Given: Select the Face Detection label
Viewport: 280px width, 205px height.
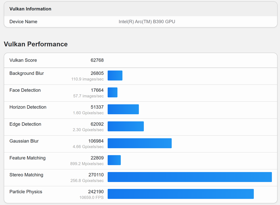Looking at the screenshot, I should 25,90.
